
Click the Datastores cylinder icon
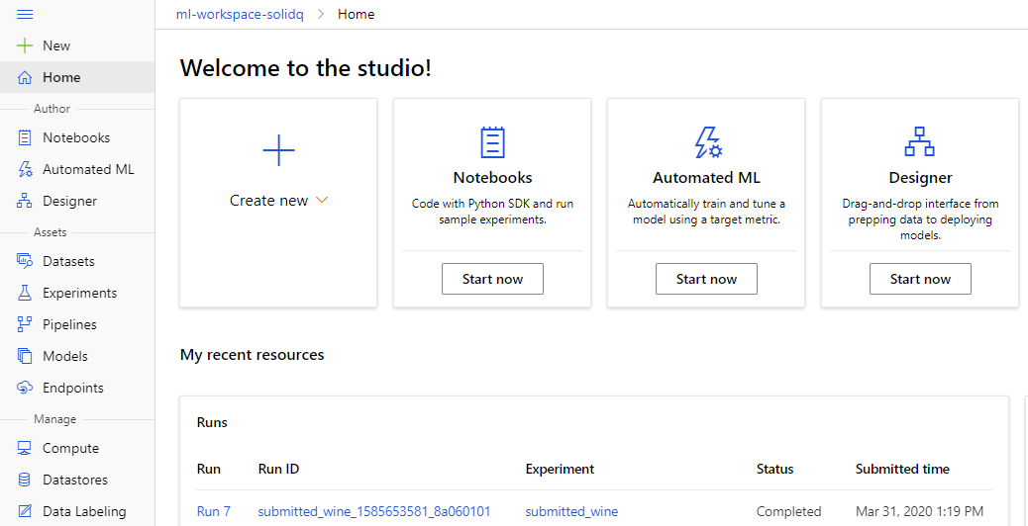25,480
